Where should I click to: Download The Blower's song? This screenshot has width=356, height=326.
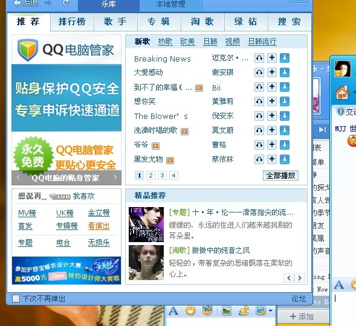[285, 116]
